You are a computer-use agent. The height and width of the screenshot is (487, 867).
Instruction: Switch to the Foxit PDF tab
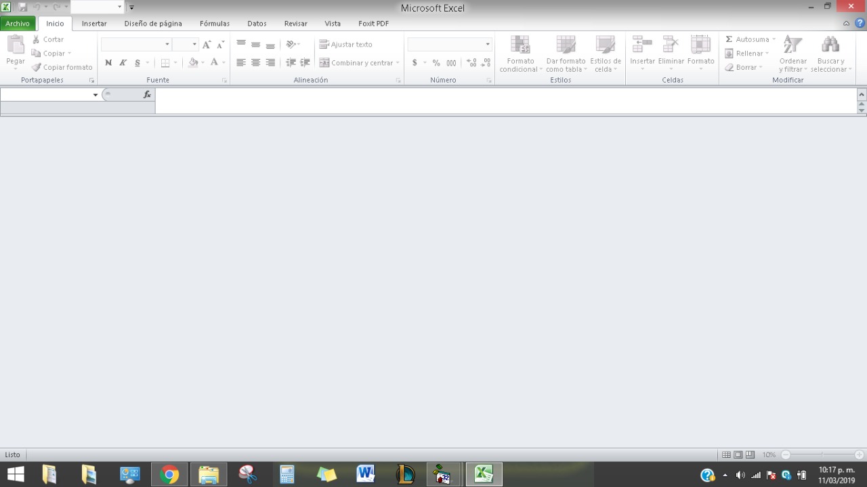374,24
